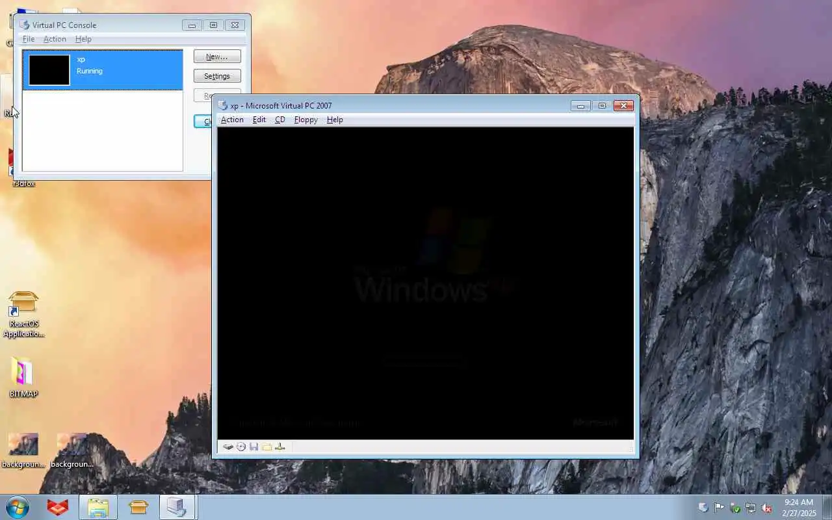Click the CD drive status icon in VM window
832x520 pixels.
(241, 447)
